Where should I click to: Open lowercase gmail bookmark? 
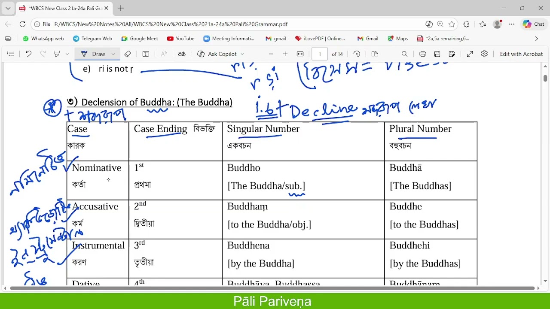(x=275, y=39)
